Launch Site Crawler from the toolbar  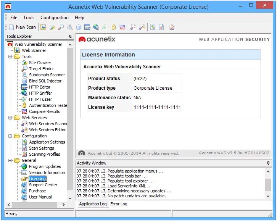point(52,27)
